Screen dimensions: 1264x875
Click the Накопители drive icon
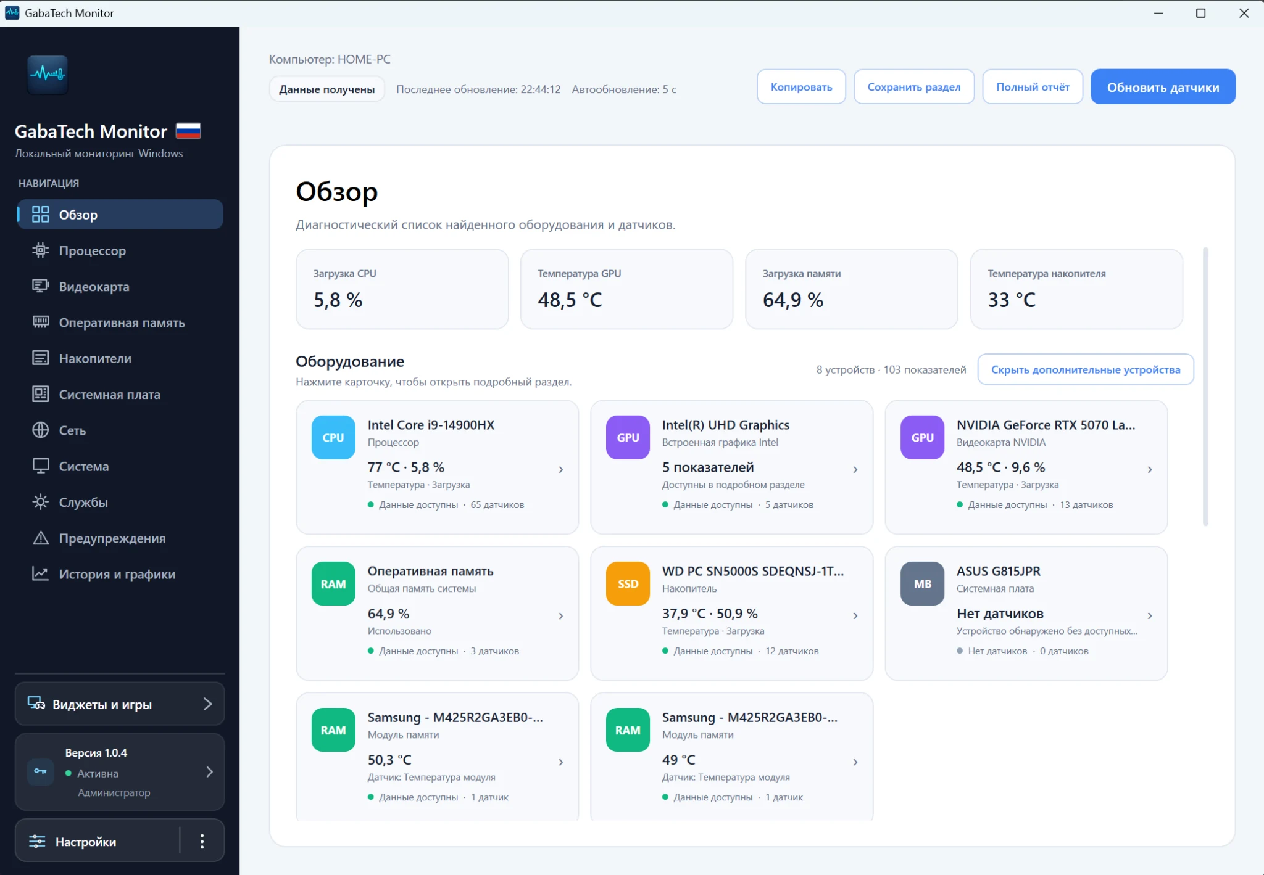[40, 358]
